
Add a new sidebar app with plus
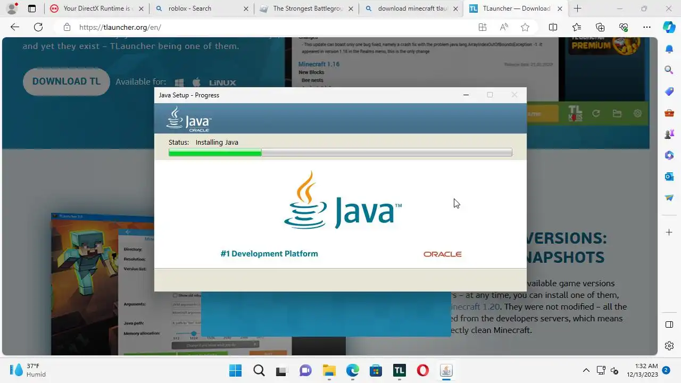point(669,232)
